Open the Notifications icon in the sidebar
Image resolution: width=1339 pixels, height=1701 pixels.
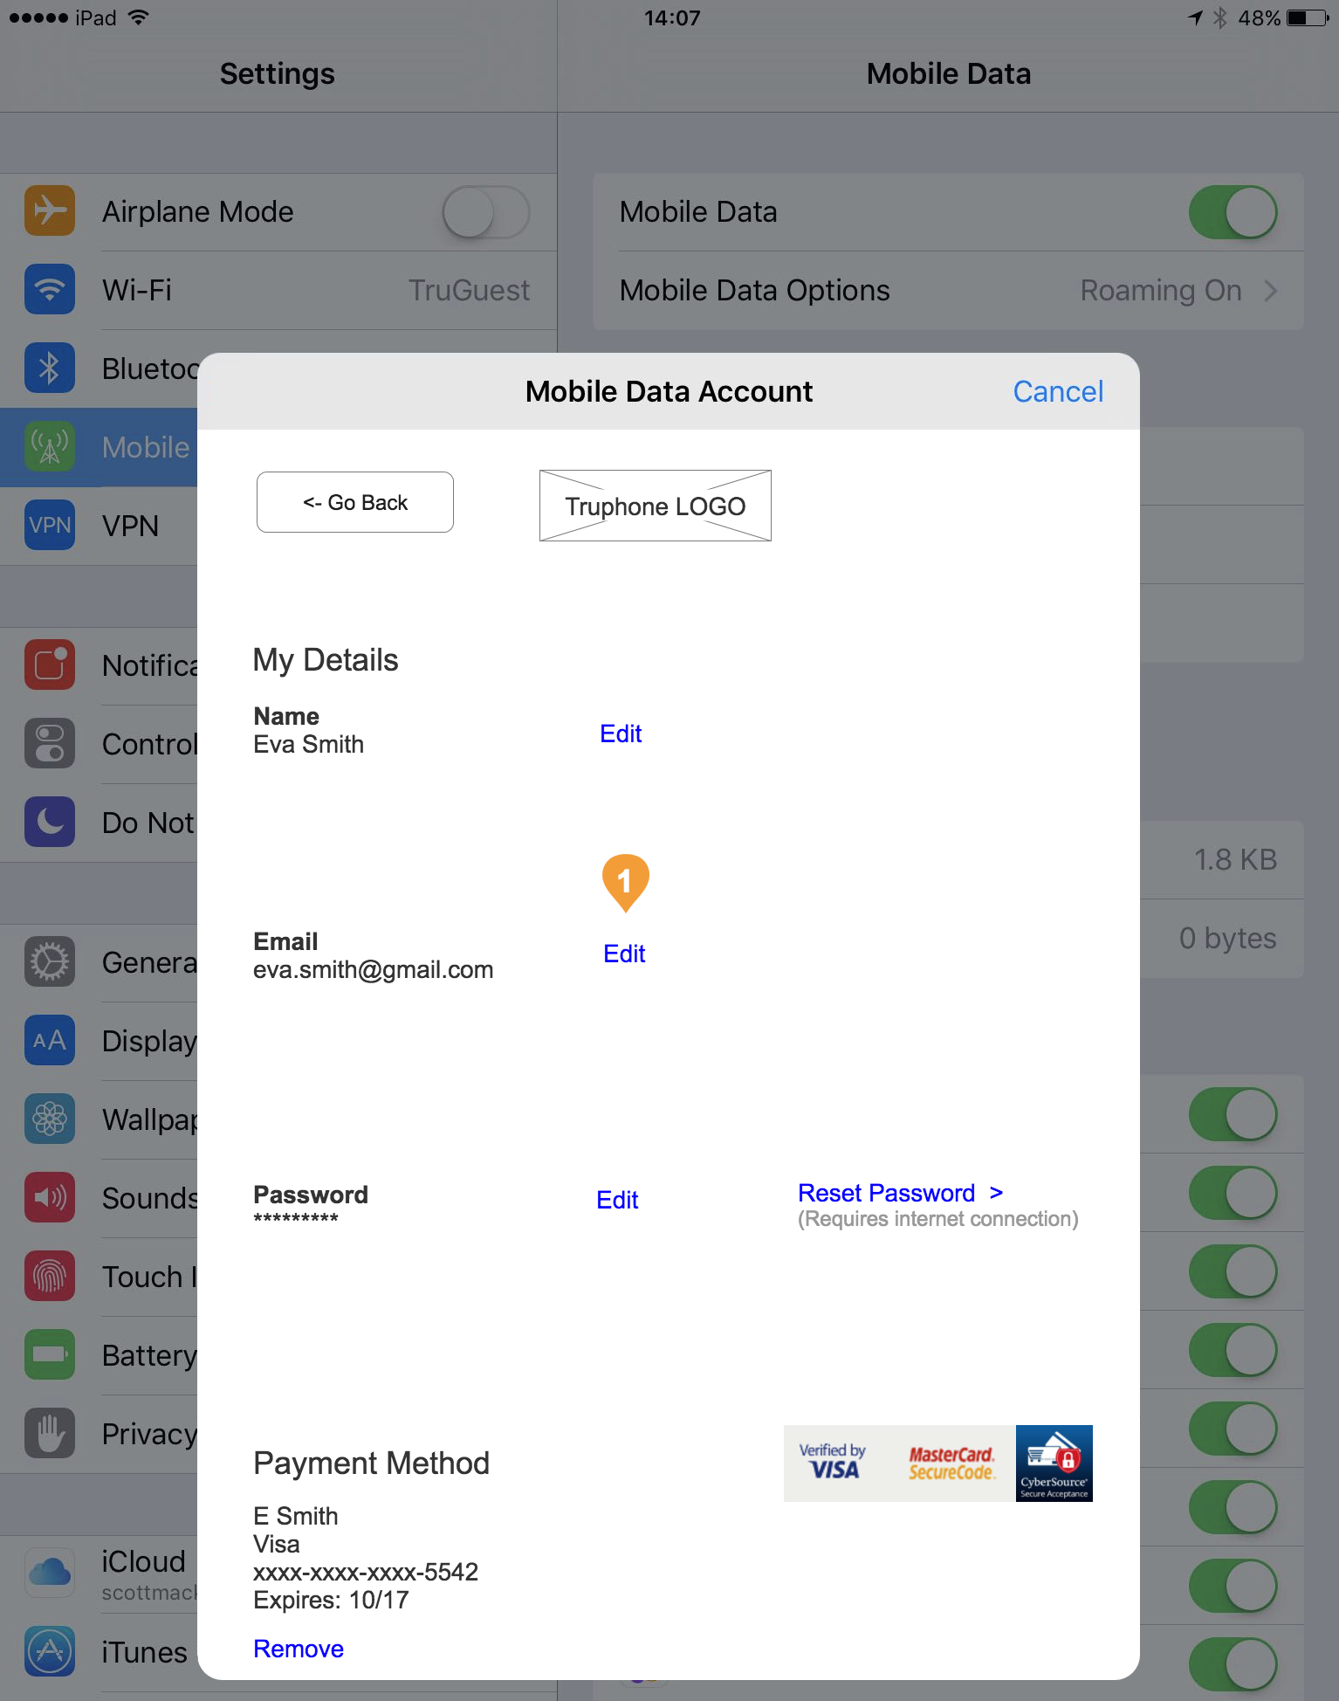point(50,665)
